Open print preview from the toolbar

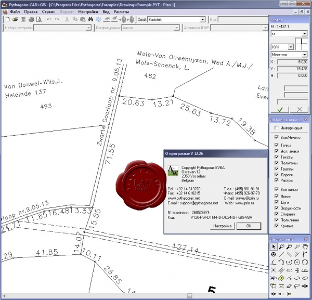tap(39, 19)
